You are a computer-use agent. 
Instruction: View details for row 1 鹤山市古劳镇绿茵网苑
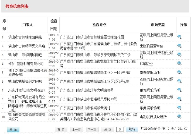179,37
